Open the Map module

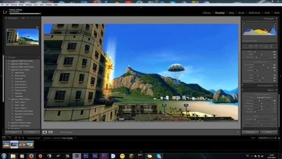click(231, 13)
